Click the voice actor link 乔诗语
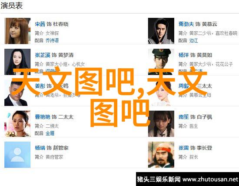The image size is (239, 186). coord(52,40)
